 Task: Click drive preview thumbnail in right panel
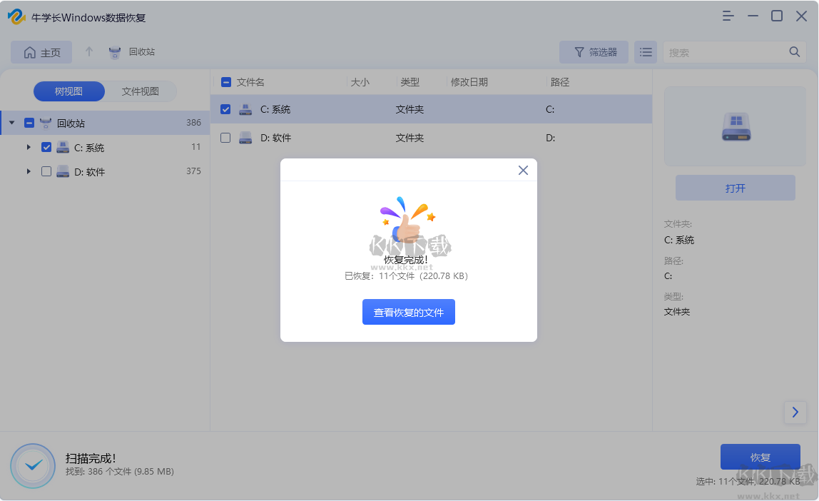click(x=736, y=126)
